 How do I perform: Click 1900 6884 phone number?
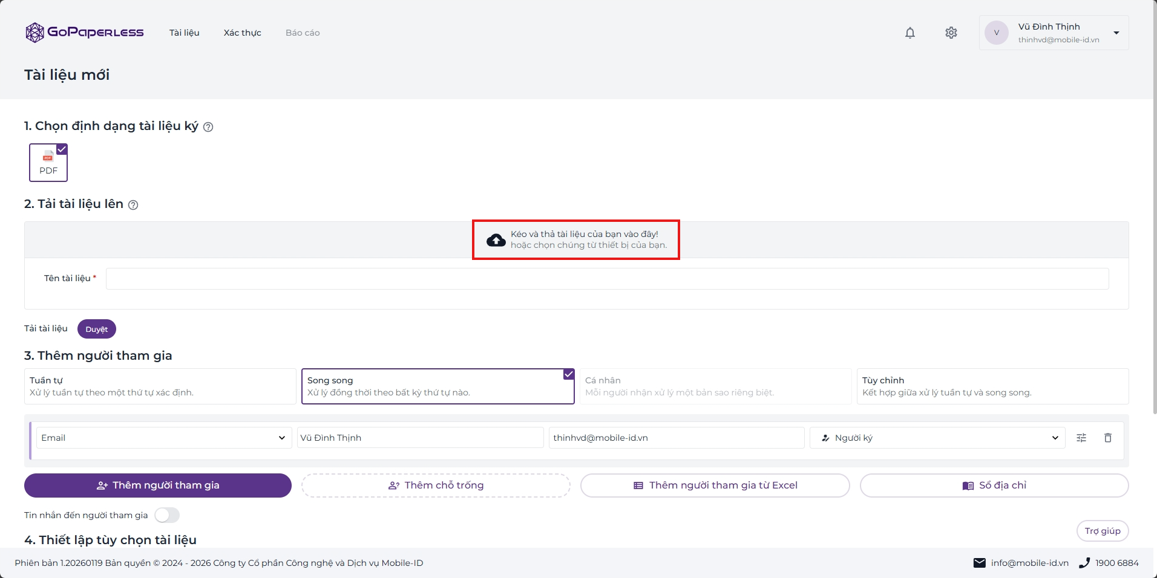click(x=1117, y=563)
